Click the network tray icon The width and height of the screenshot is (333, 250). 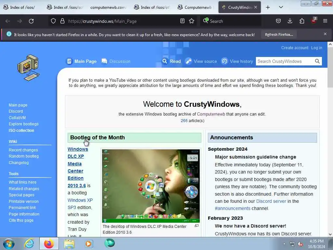point(292,244)
